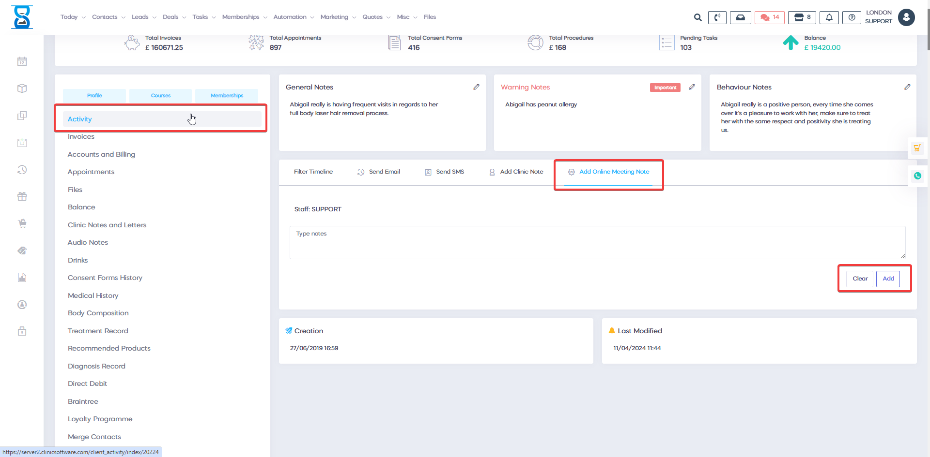Click the calendar icon in left sidebar
Image resolution: width=930 pixels, height=457 pixels.
point(22,61)
